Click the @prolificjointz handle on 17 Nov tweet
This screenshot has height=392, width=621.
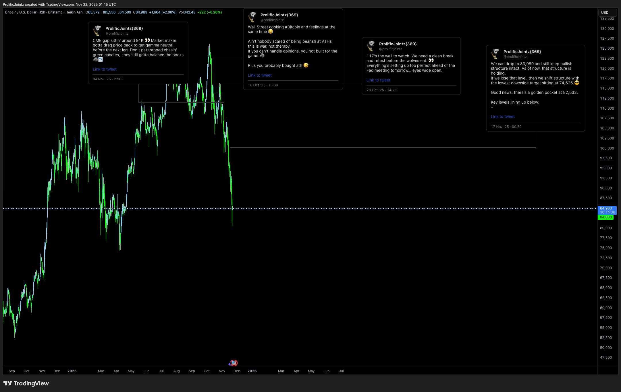pyautogui.click(x=515, y=57)
